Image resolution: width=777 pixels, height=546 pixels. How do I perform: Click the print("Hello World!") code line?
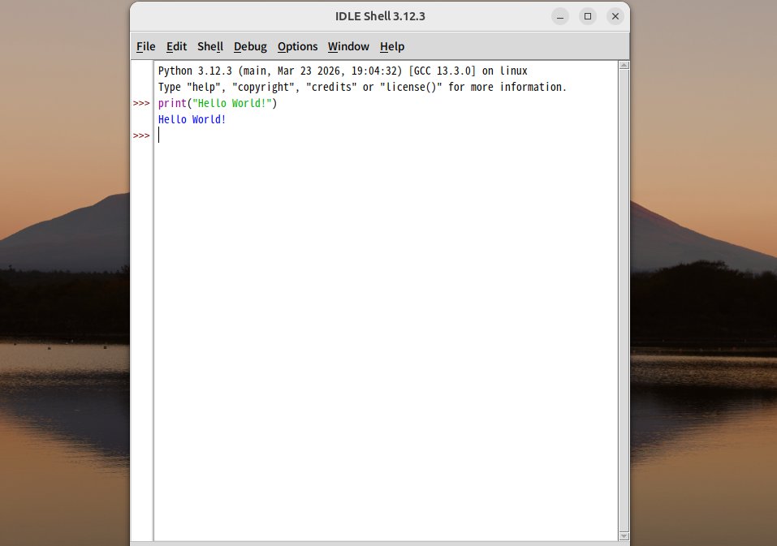coord(218,104)
